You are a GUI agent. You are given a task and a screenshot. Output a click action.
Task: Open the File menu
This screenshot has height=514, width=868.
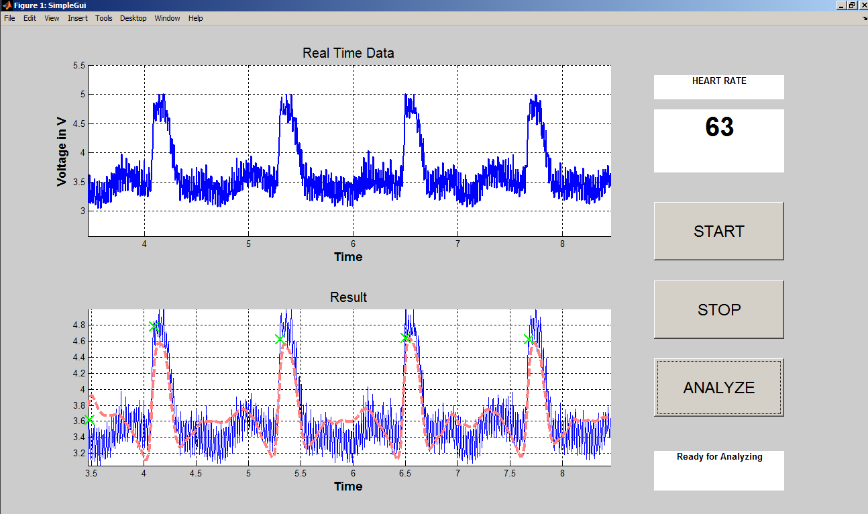point(9,18)
